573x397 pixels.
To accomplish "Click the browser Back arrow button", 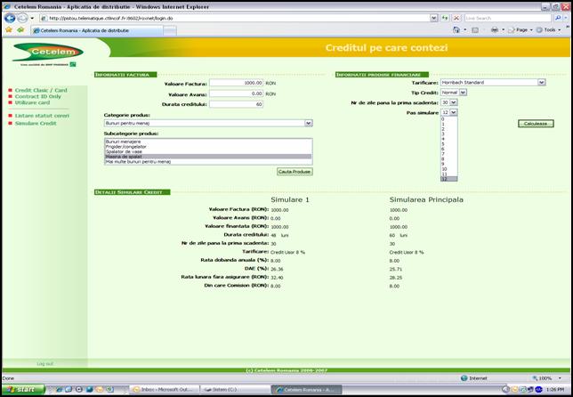I will pyautogui.click(x=10, y=18).
